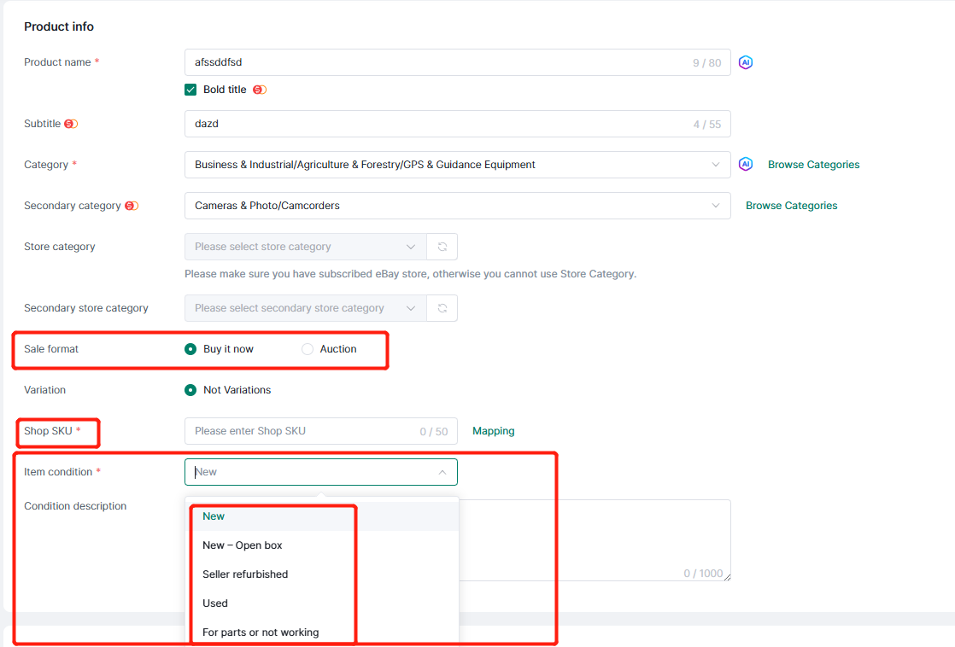The image size is (955, 647).
Task: Click the paid-feature icon next to Subtitle label
Action: point(71,124)
